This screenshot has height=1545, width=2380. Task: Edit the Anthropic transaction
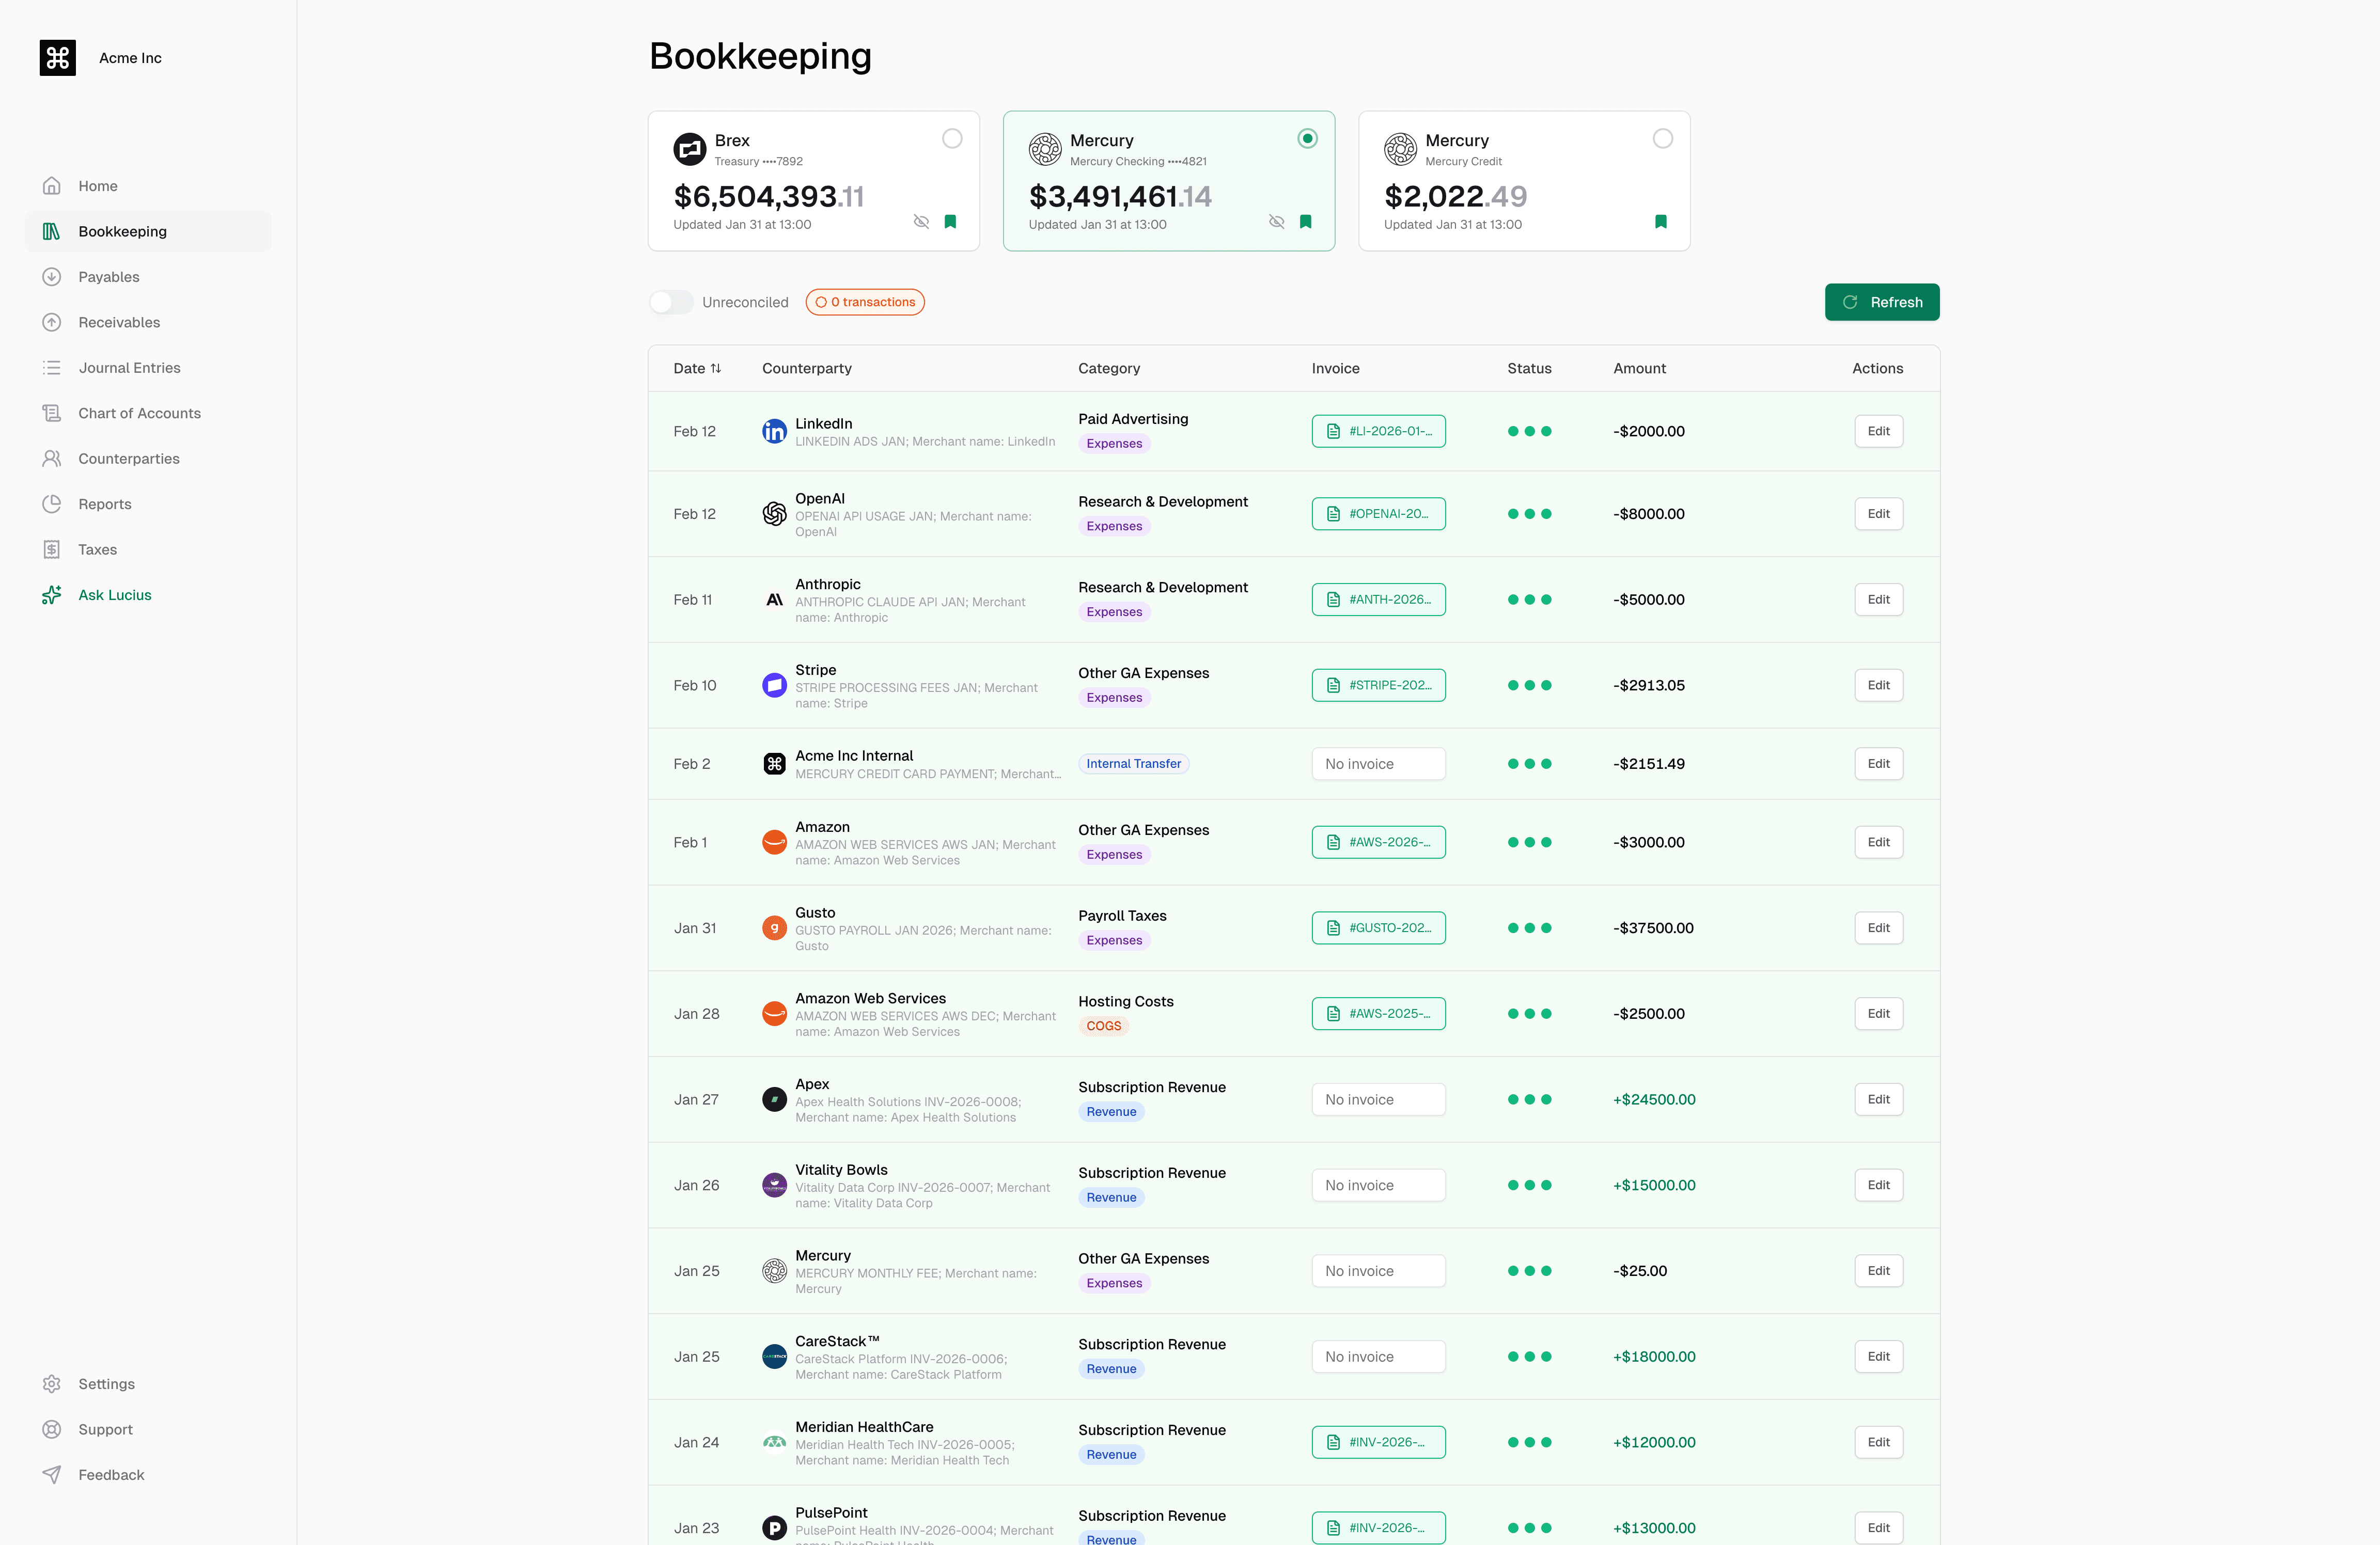coord(1877,600)
